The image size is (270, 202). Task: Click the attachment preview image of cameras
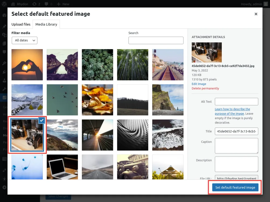207,52
